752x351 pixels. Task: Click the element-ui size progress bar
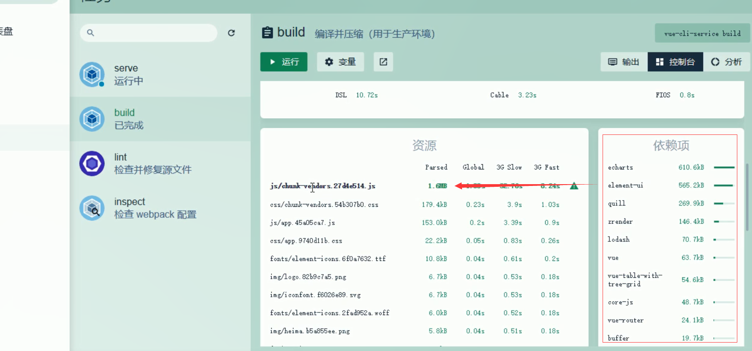(724, 185)
